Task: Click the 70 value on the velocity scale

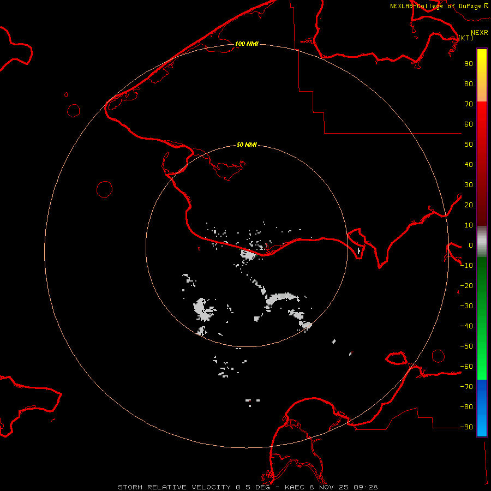Action: 469,104
